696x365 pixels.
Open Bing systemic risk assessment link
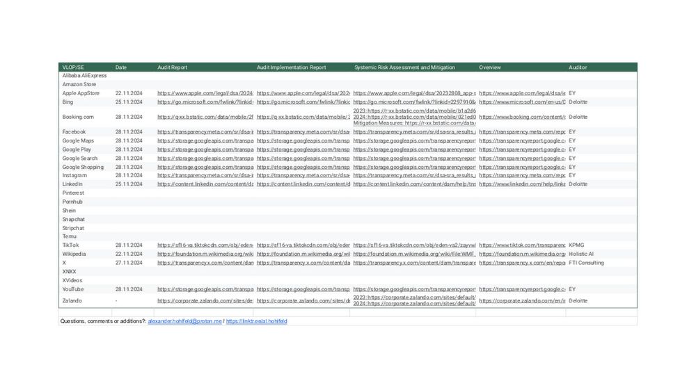[x=414, y=102]
